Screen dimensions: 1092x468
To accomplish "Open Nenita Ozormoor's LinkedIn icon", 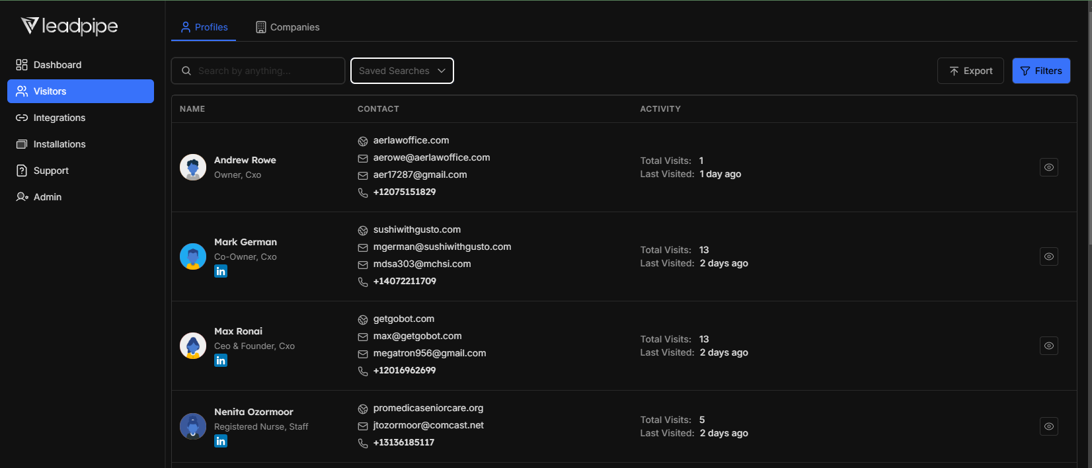I will pos(221,441).
